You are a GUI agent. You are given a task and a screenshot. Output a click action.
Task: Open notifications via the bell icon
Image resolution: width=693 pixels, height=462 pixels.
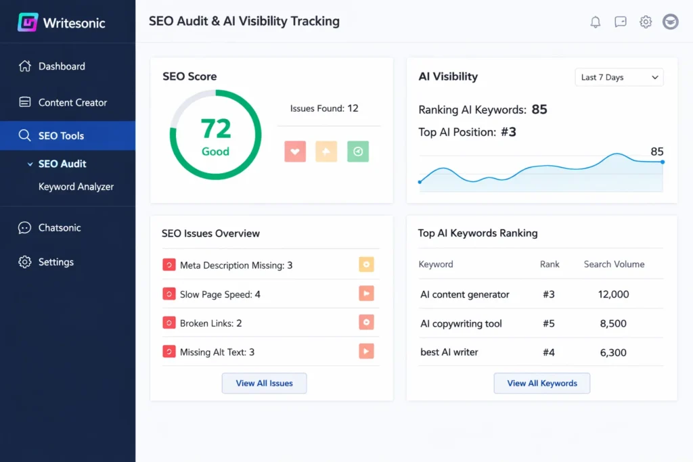pos(595,22)
